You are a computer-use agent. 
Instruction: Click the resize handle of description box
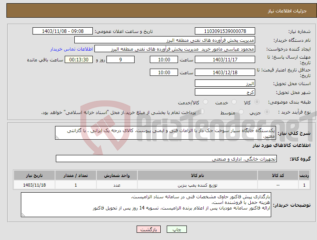(x=57, y=138)
